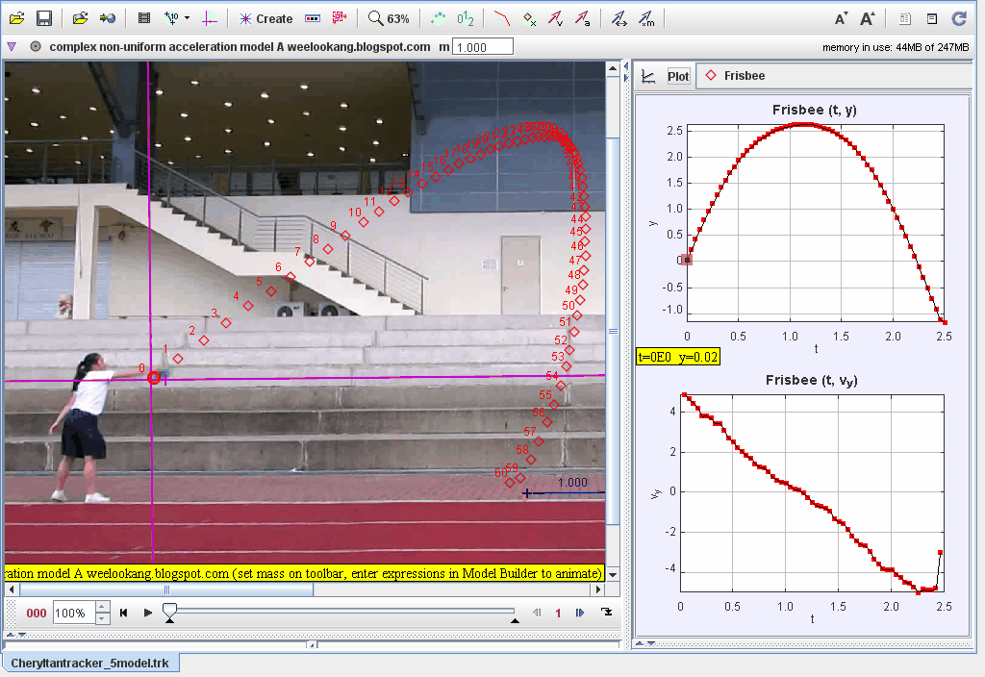Step forward one video frame
Image resolution: width=985 pixels, height=677 pixels.
pyautogui.click(x=580, y=613)
